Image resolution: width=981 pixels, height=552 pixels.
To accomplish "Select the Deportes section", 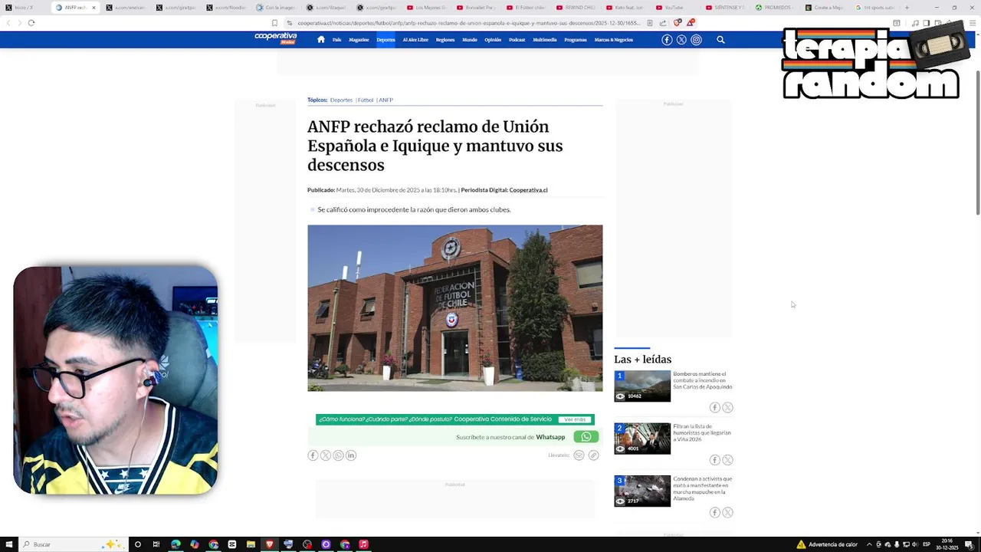I will coord(386,40).
